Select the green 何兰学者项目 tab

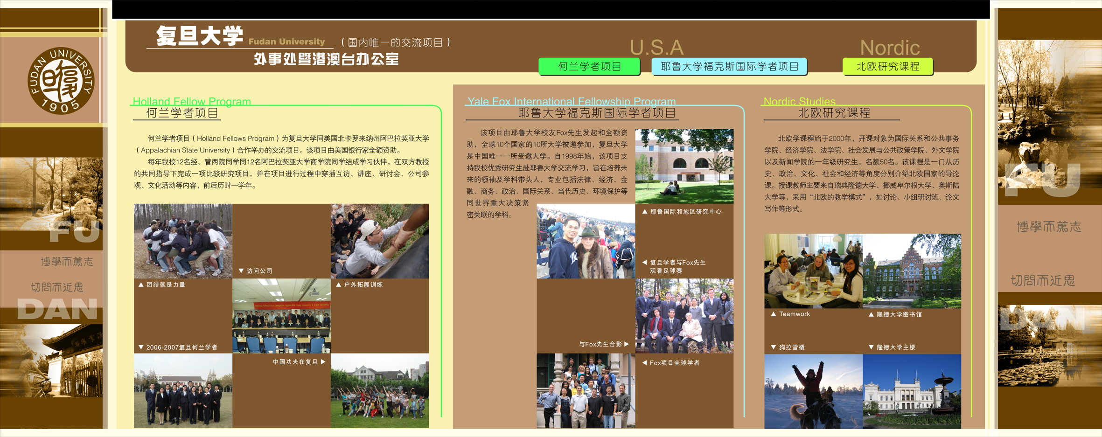click(x=589, y=67)
